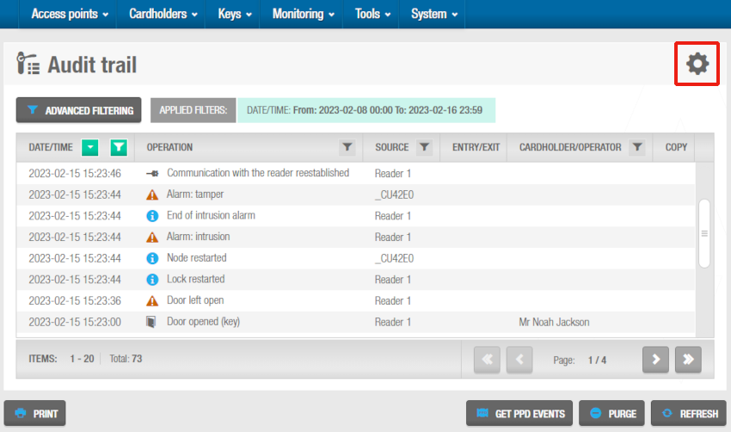Open the Monitoring menu
Screen dimensions: 731x432
[303, 14]
